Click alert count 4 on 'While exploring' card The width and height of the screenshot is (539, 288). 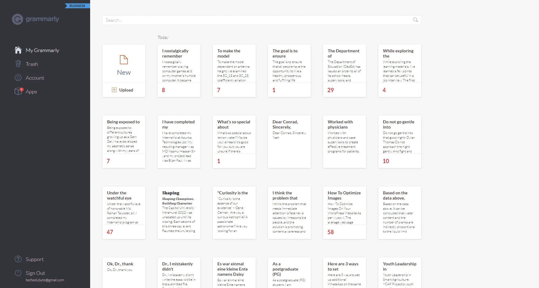click(384, 90)
